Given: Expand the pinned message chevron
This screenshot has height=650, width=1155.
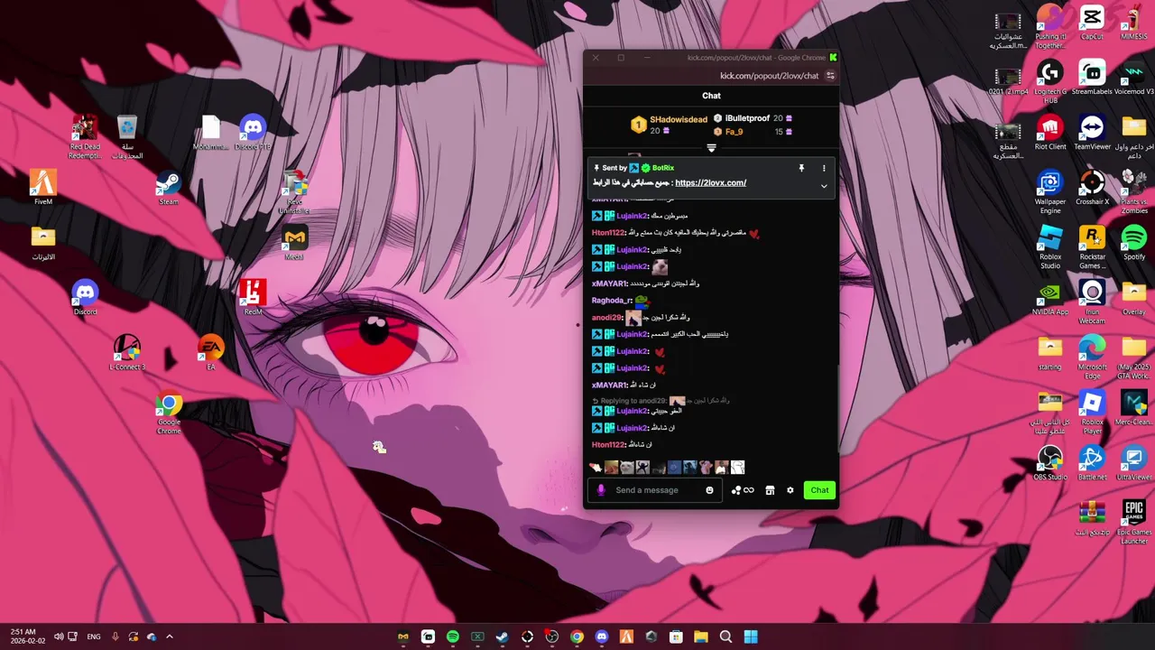Looking at the screenshot, I should click(x=824, y=186).
